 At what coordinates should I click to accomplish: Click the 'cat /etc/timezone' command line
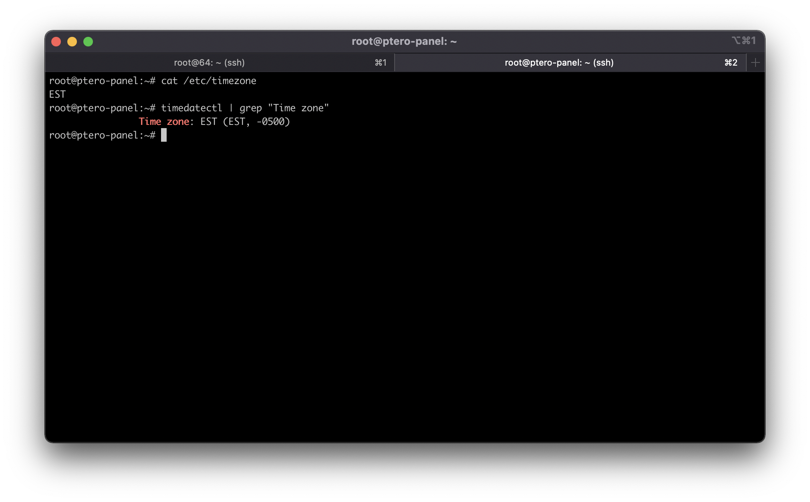click(x=153, y=81)
